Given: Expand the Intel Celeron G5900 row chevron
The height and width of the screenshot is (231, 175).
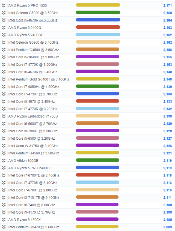Looking at the screenshot, I should [x=4, y=43].
